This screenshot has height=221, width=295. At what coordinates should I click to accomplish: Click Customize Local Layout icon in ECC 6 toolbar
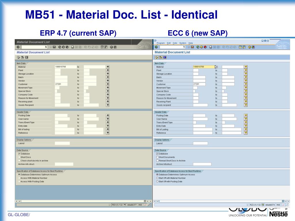point(253,47)
